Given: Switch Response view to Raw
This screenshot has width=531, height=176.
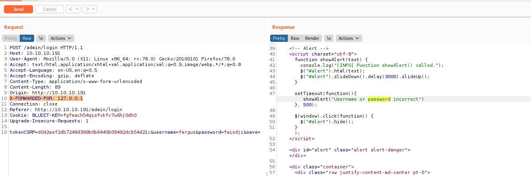Looking at the screenshot, I should 295,38.
